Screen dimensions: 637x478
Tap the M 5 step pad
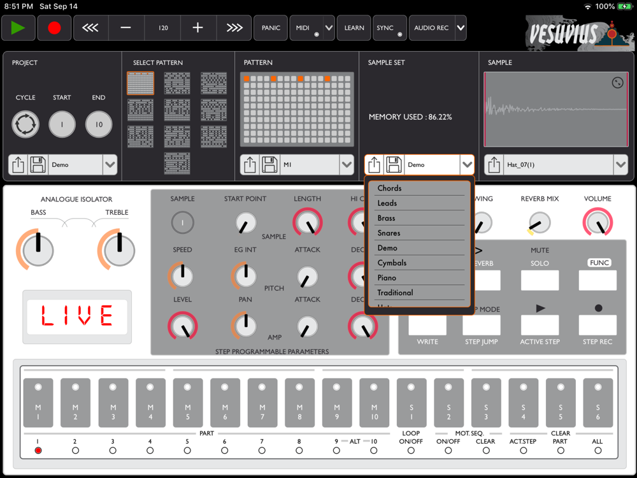pyautogui.click(x=188, y=403)
